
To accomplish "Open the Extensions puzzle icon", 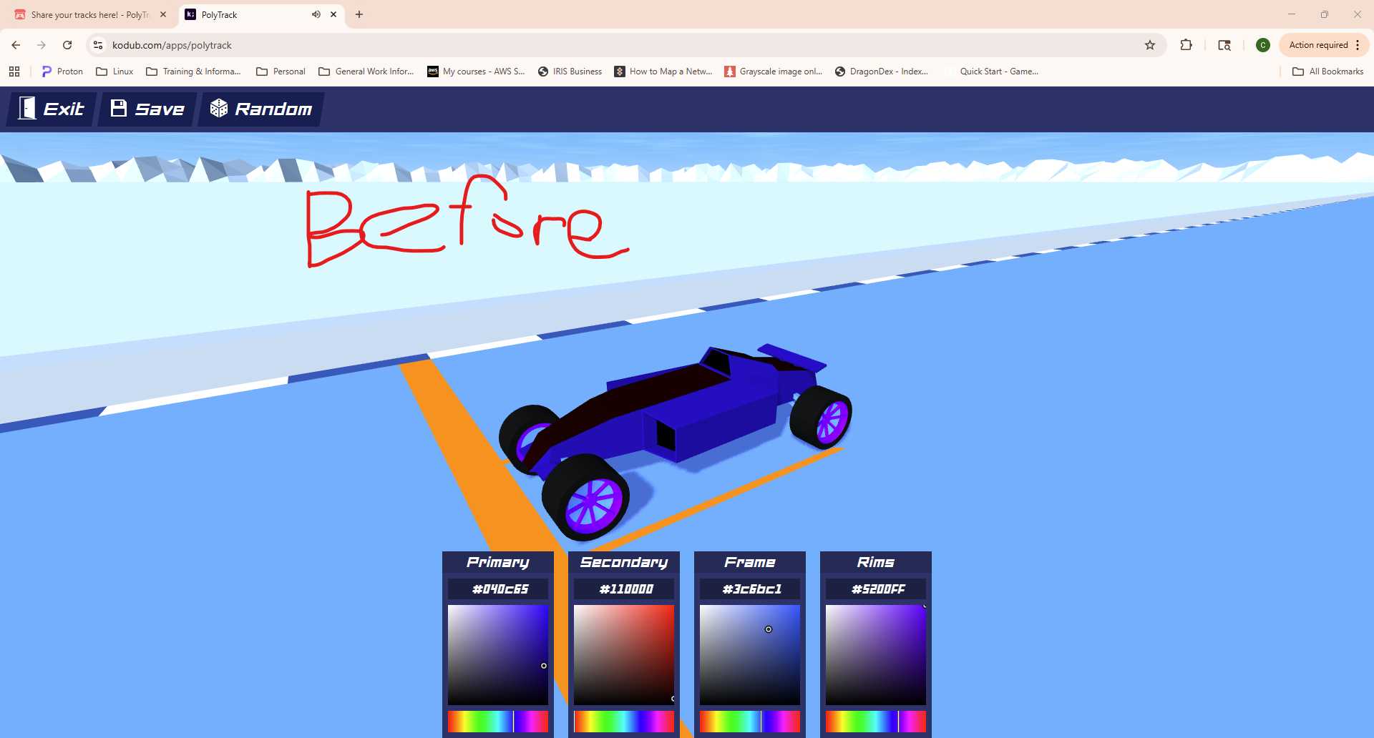I will pos(1186,45).
